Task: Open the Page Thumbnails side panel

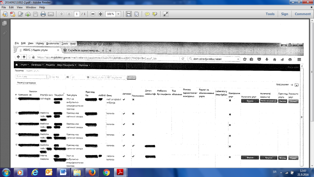Action: pyautogui.click(x=5, y=23)
